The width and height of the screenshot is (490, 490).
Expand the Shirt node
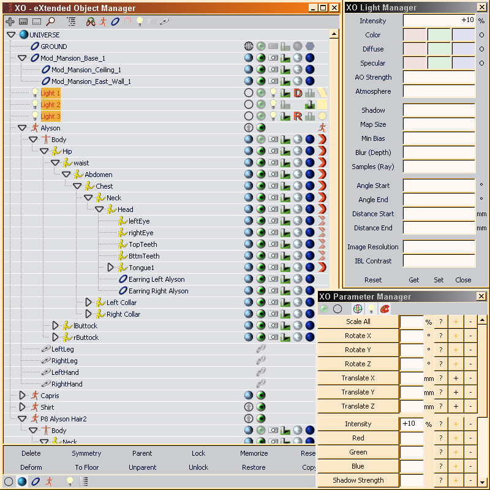pyautogui.click(x=22, y=407)
